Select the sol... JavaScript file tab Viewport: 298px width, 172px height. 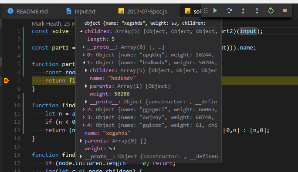[191, 11]
